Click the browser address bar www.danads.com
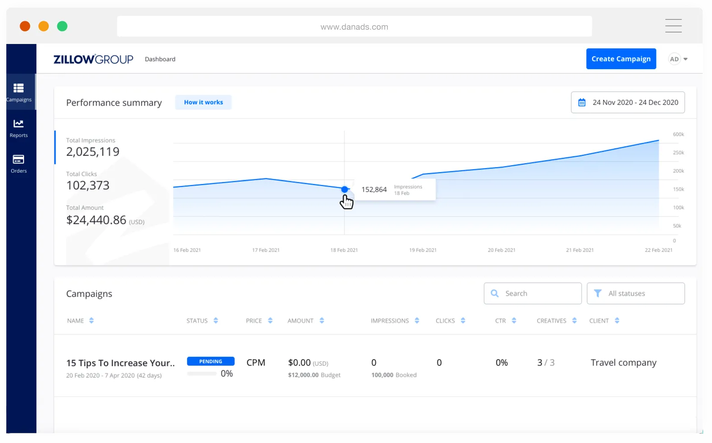The image size is (712, 443). tap(354, 27)
